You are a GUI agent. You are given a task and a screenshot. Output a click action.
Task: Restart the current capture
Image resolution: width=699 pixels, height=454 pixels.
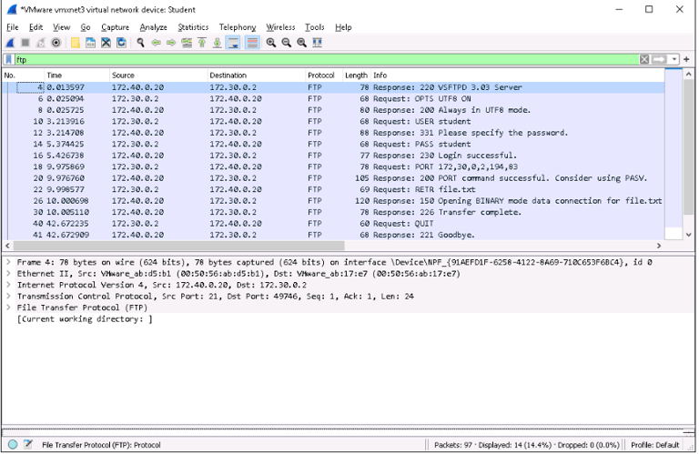(41, 43)
